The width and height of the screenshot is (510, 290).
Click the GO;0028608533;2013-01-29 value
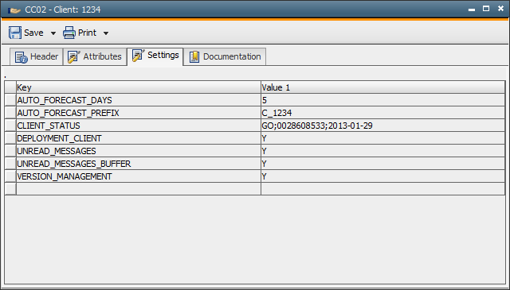(382, 126)
